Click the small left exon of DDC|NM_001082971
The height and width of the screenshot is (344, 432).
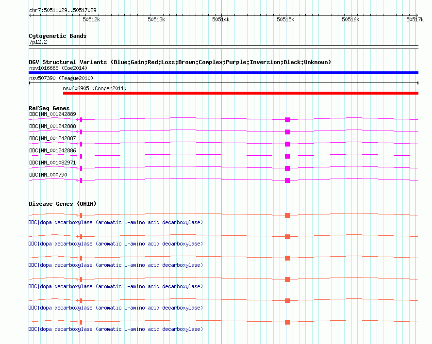pos(81,168)
